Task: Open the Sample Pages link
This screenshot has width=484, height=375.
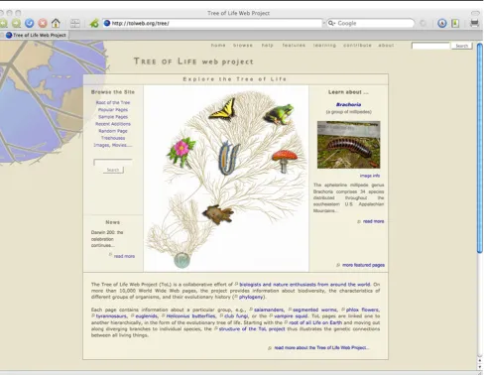Action: coord(113,117)
